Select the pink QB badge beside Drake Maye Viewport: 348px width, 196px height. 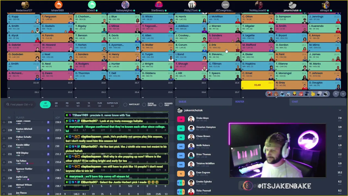pos(181,119)
